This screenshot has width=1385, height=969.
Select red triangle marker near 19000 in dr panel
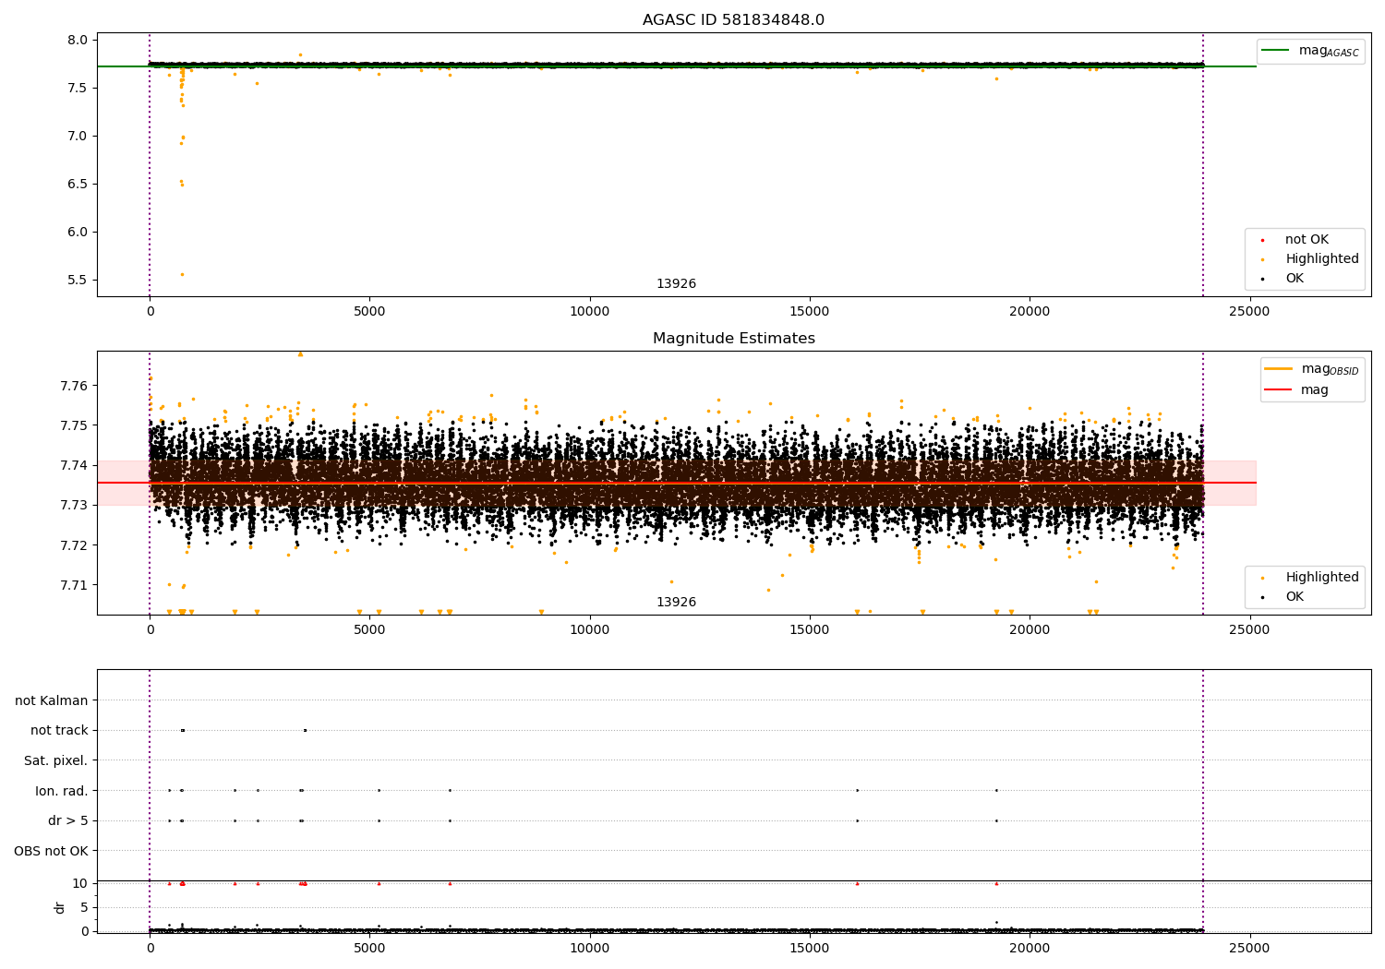click(x=996, y=883)
